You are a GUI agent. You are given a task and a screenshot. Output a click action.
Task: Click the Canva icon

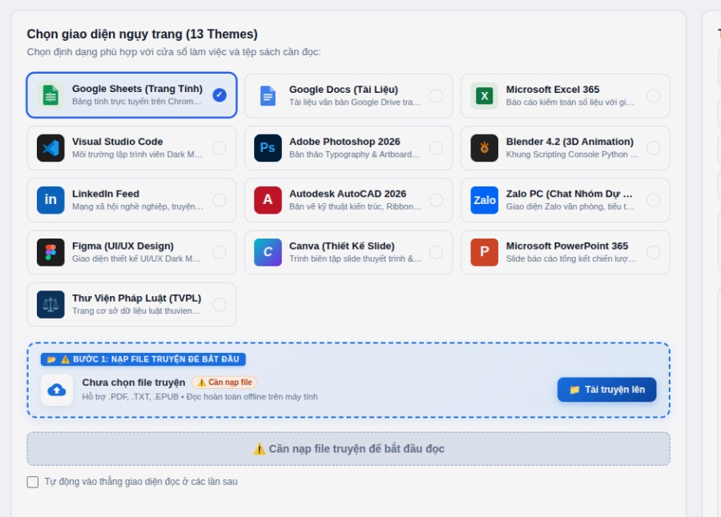click(x=268, y=252)
